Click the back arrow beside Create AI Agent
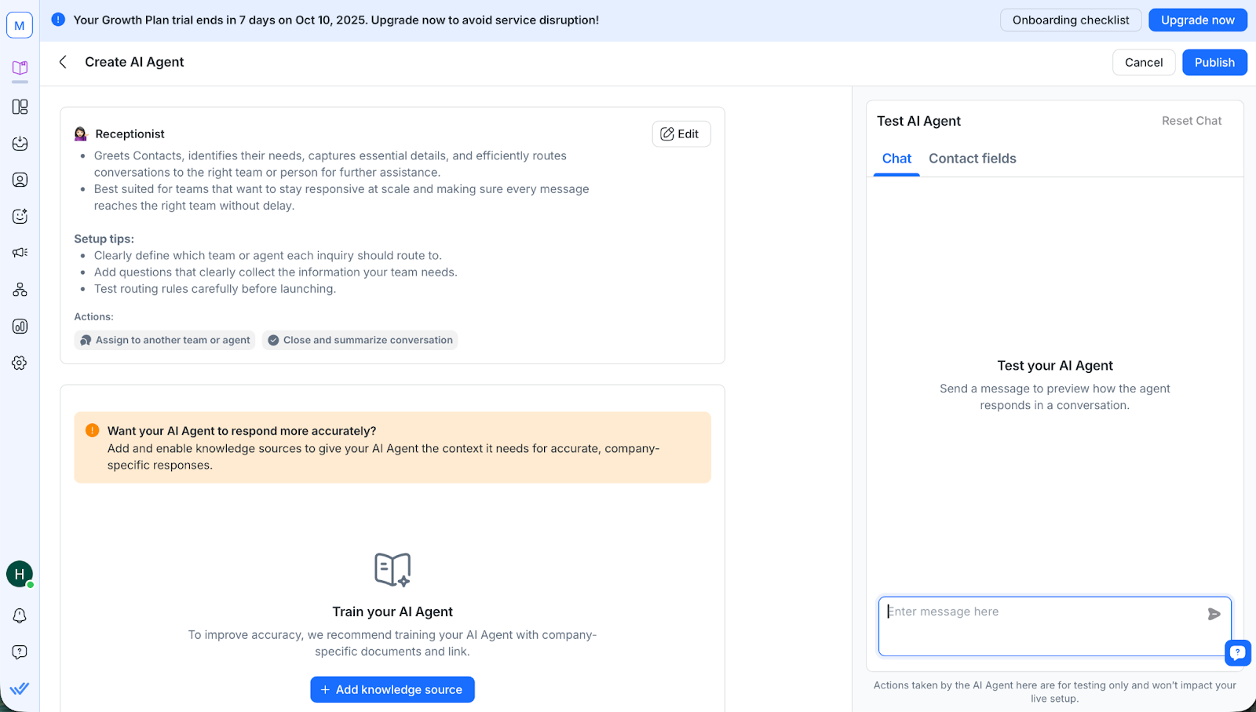The height and width of the screenshot is (712, 1256). [x=63, y=62]
